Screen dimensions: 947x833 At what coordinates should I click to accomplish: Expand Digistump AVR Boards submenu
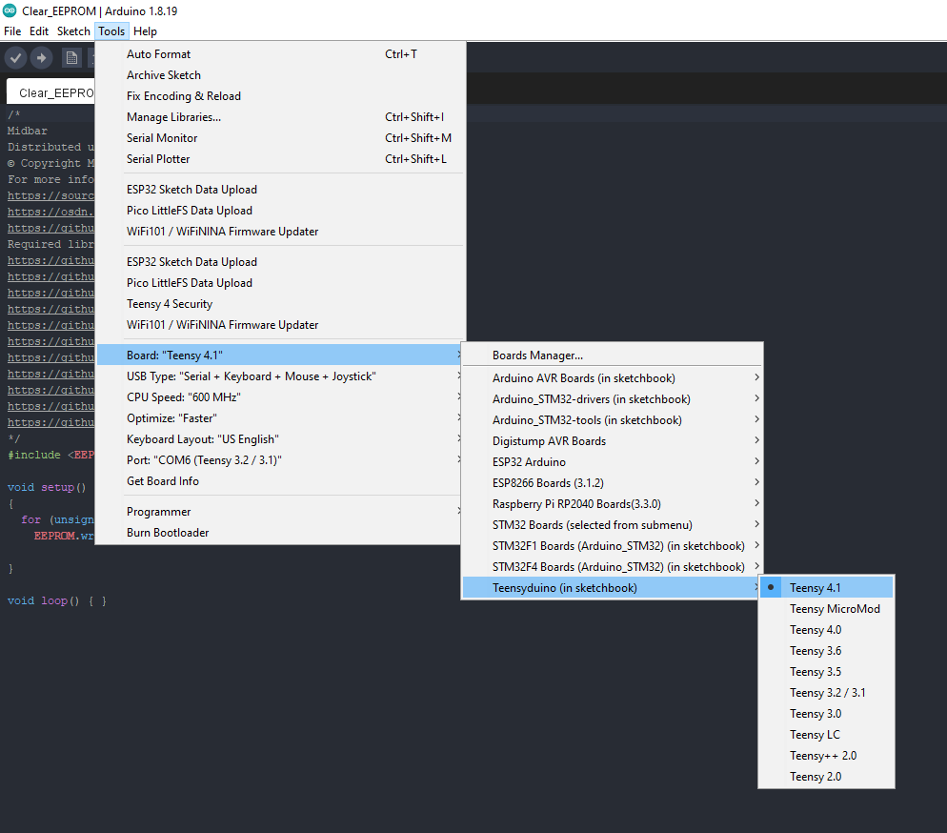[612, 441]
